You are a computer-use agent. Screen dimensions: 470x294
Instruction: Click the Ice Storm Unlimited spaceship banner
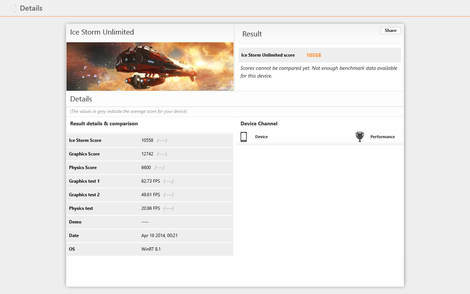(x=150, y=67)
